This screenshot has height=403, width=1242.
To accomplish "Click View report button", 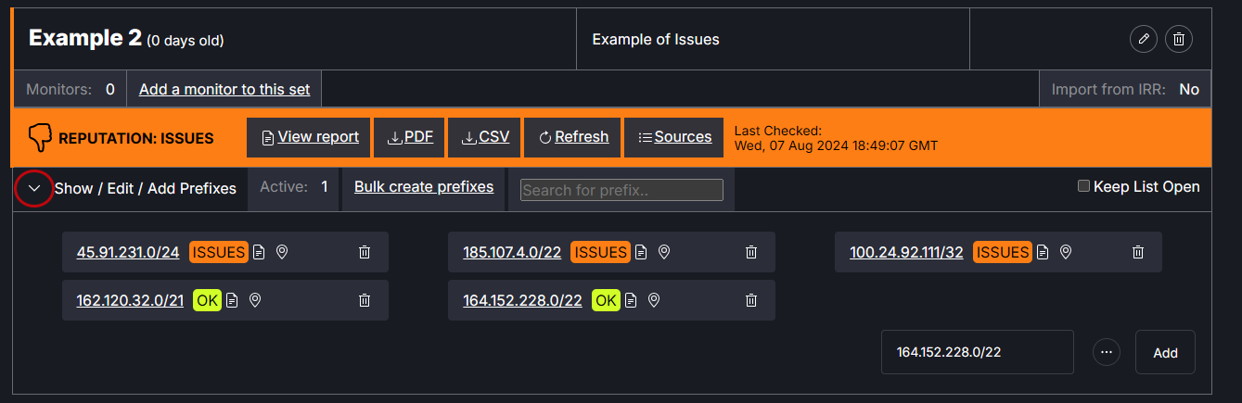I will (x=309, y=137).
